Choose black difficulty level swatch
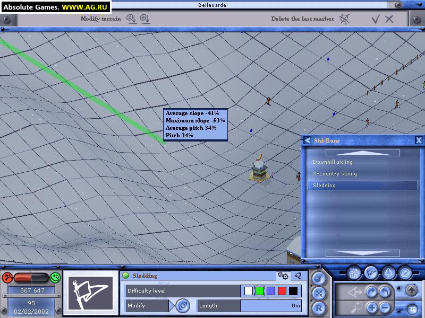Viewport: 425px width, 318px height. point(293,291)
